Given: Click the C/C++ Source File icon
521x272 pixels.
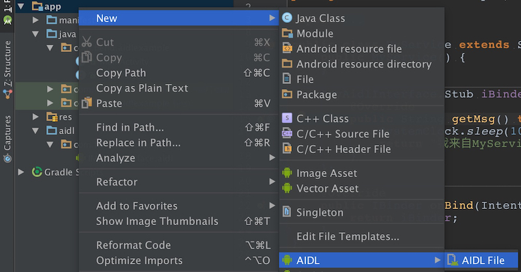Looking at the screenshot, I should [287, 133].
